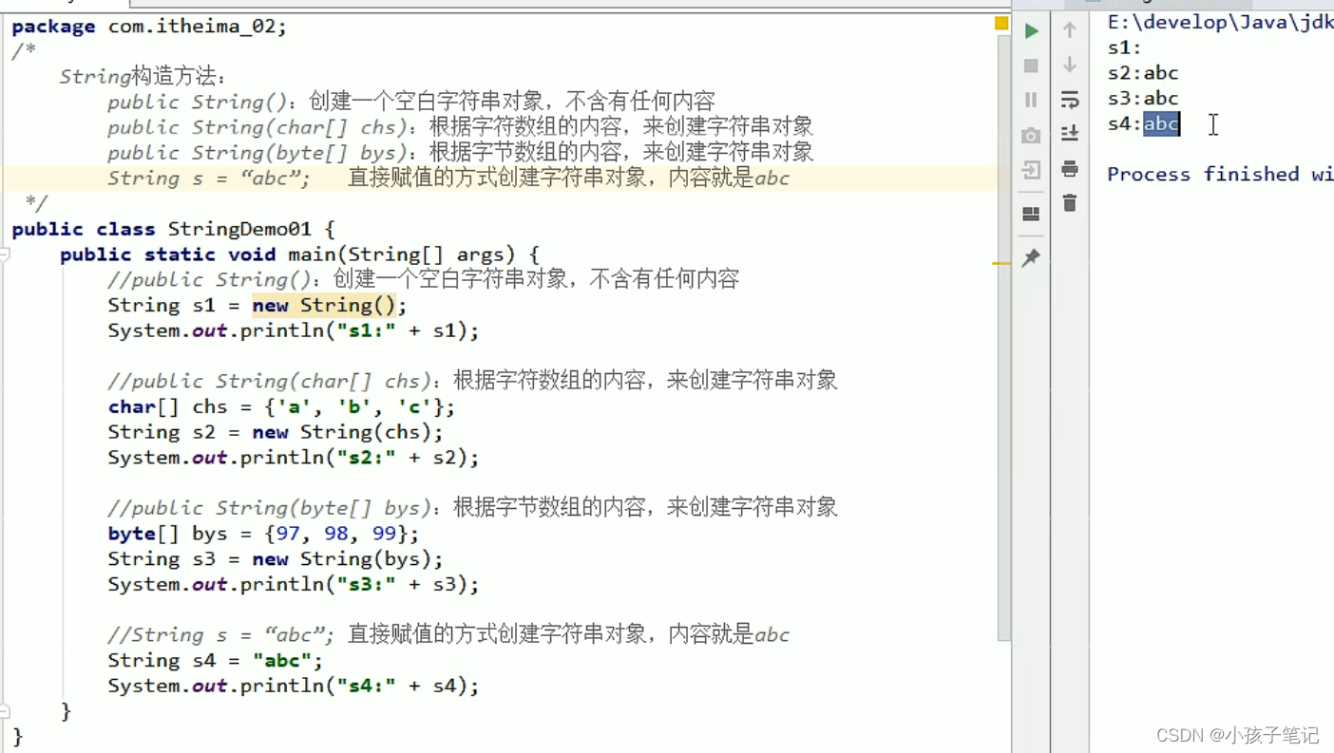Print console output with the printer icon
The height and width of the screenshot is (753, 1334).
pos(1070,169)
